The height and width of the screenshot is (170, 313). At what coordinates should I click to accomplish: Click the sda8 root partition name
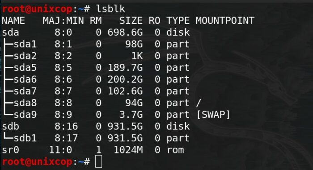[x=25, y=103]
